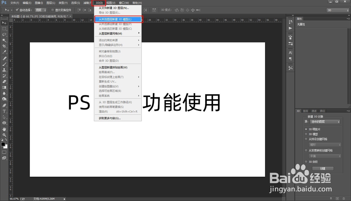This screenshot has height=201, width=351.
Task: Select the Gradient tool
Action: [4, 87]
